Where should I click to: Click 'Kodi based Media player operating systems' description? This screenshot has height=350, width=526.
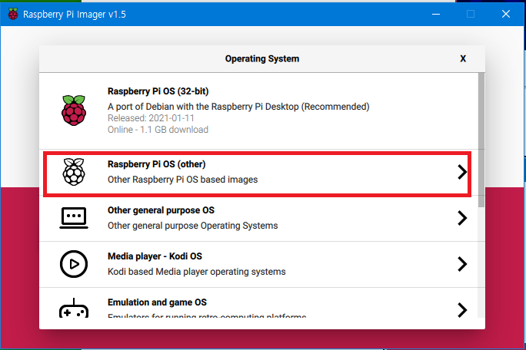click(197, 272)
